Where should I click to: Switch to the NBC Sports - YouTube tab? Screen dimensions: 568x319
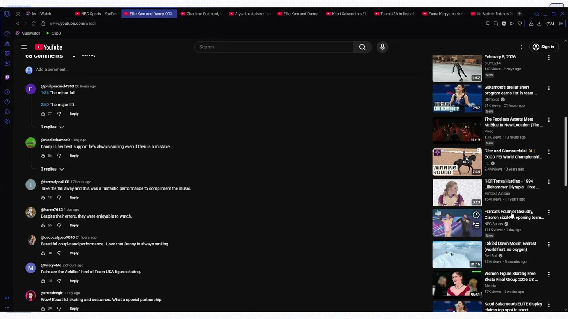[96, 14]
